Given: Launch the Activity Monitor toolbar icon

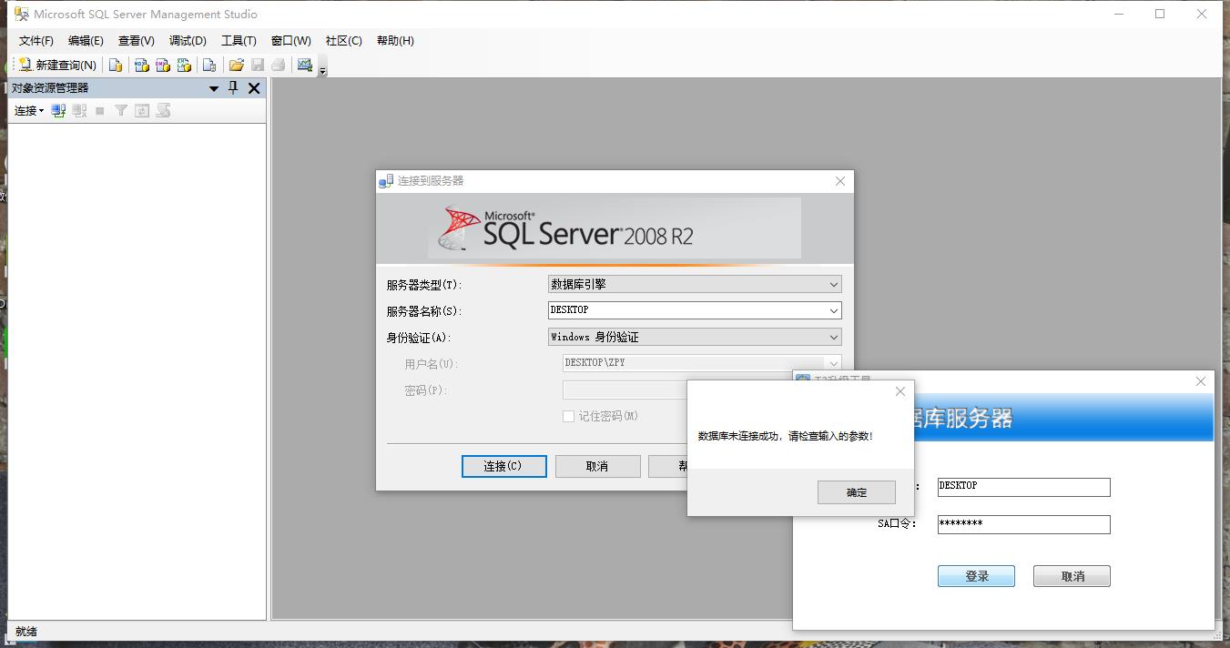Looking at the screenshot, I should pyautogui.click(x=305, y=65).
